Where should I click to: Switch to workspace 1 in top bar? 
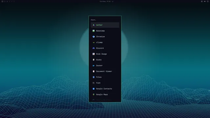(x=5, y=1)
